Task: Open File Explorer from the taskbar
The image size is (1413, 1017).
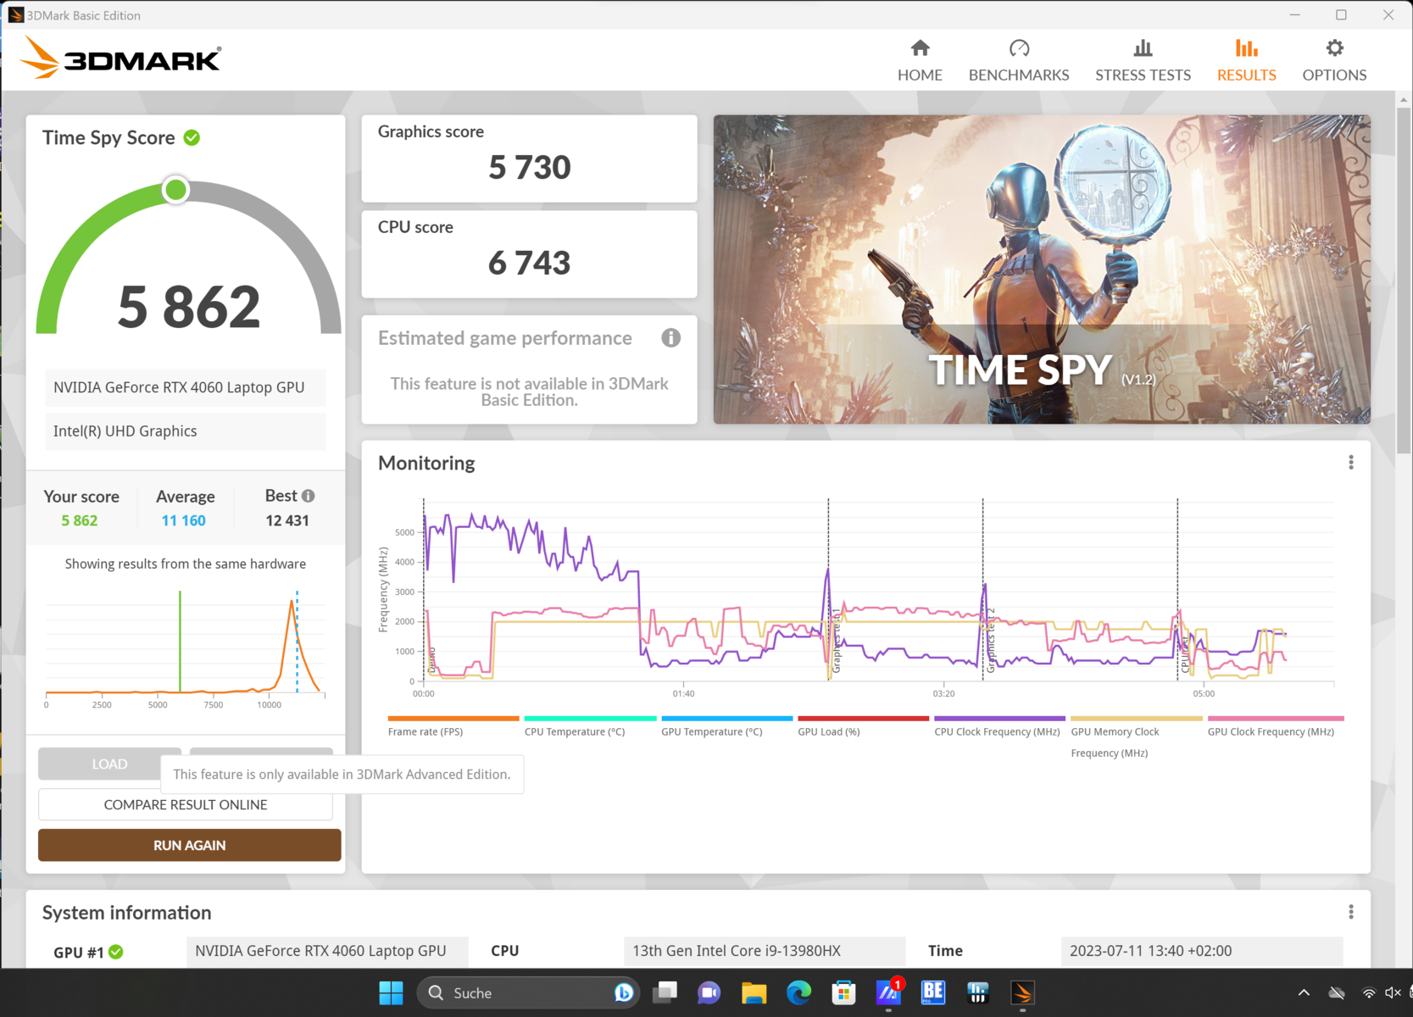Action: click(x=754, y=992)
